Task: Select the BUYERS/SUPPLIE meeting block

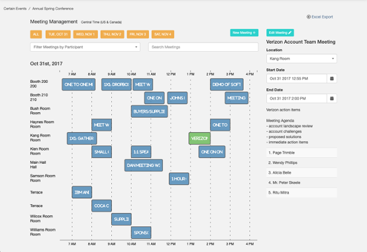Action: pyautogui.click(x=149, y=111)
